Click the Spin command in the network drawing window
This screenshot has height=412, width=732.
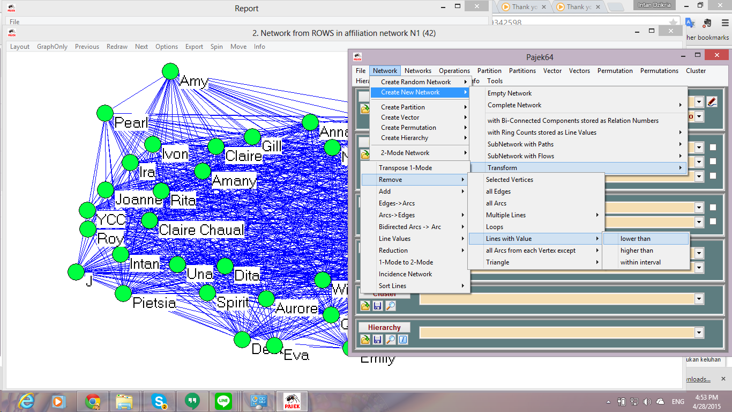point(216,46)
